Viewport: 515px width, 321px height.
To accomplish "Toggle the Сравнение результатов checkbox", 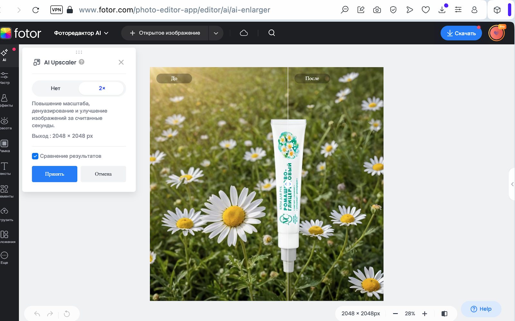I will point(35,156).
